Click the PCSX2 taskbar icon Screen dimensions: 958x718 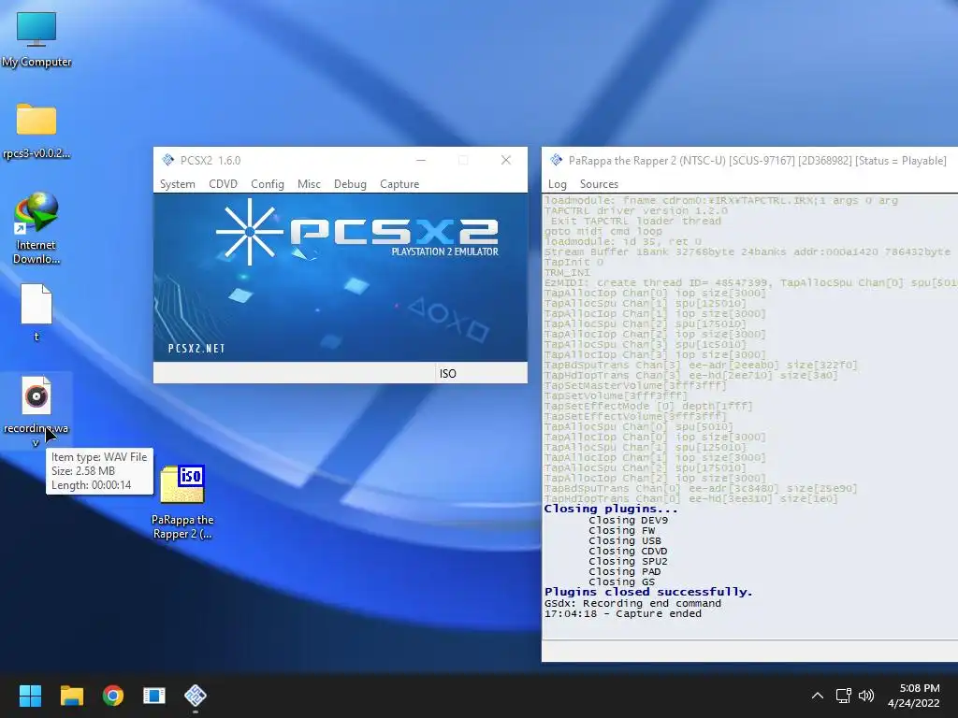coord(196,696)
